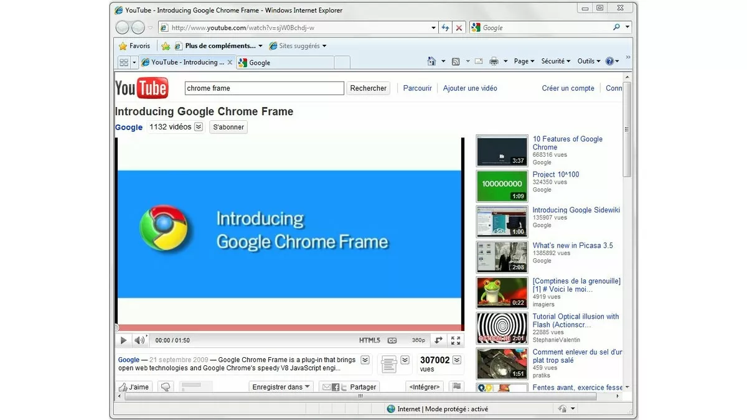Open the RSS feeds icon
Image resolution: width=747 pixels, height=420 pixels.
coord(456,61)
